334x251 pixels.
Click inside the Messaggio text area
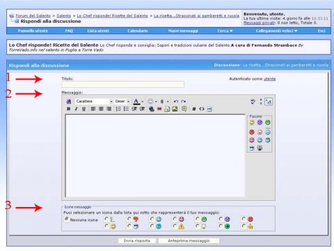155,155
